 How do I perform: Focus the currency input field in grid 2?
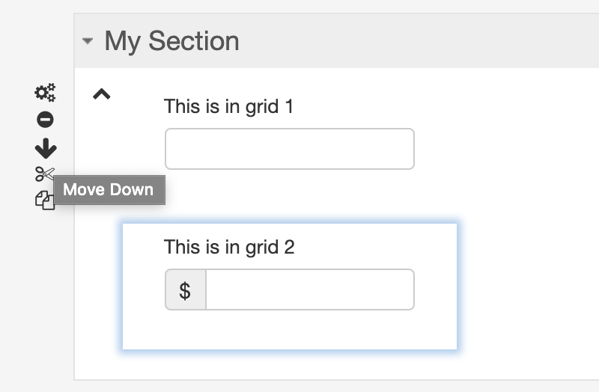click(310, 290)
